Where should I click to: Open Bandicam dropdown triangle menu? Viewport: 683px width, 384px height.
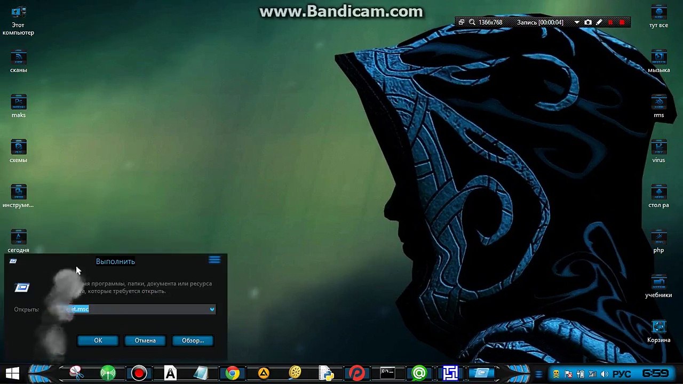577,22
